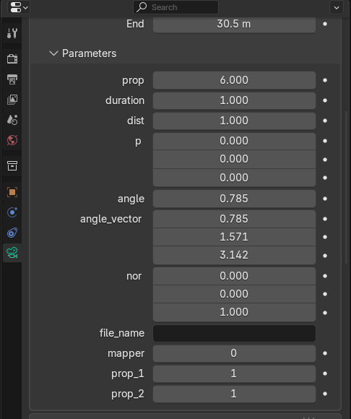Click the mapper 0 field
The image size is (351, 419).
click(x=234, y=353)
